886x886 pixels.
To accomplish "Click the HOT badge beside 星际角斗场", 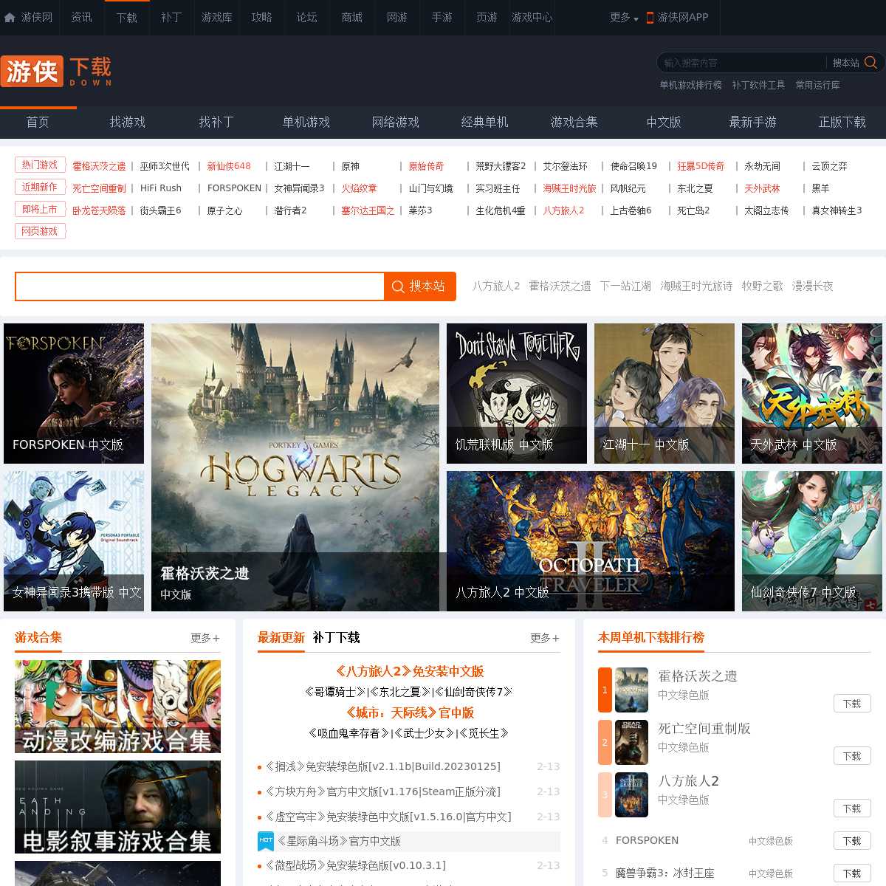I will click(266, 841).
